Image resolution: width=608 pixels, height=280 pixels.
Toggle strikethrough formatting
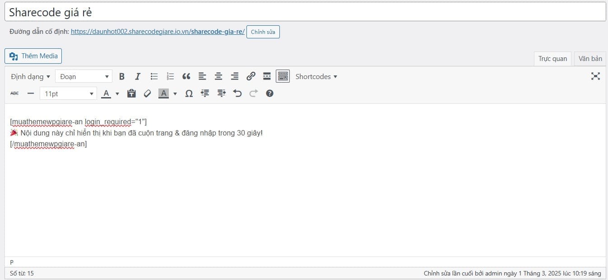click(x=14, y=93)
